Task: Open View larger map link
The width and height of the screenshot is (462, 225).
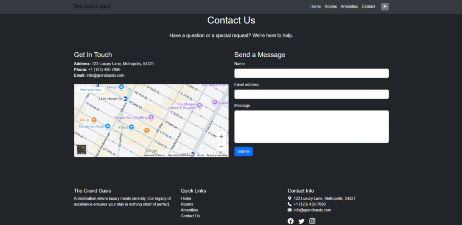Action: click(90, 90)
